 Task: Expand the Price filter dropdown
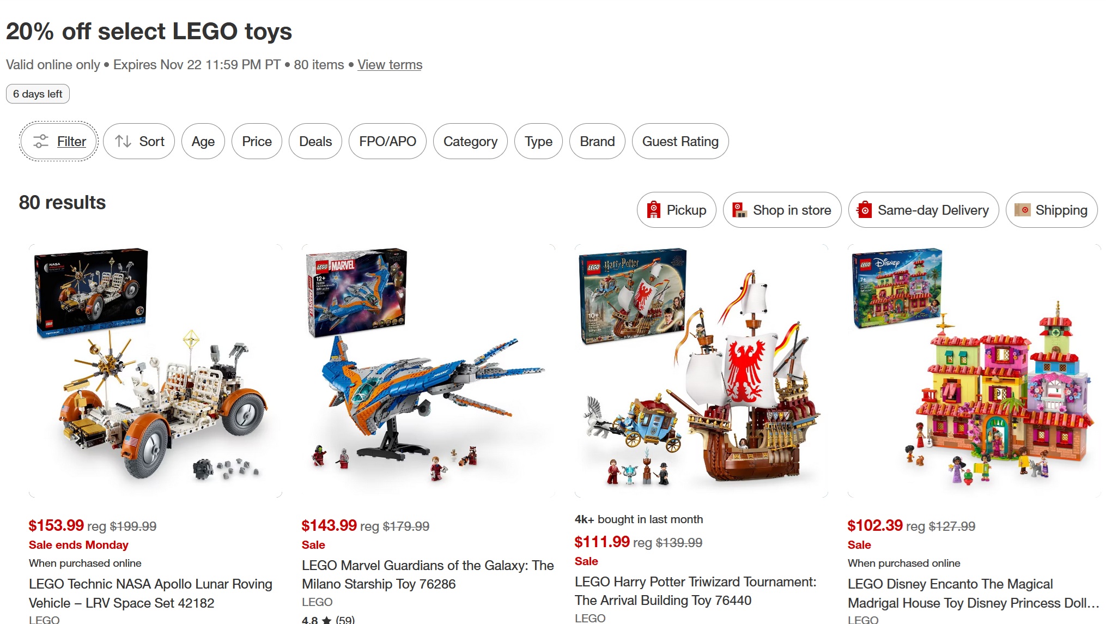point(257,142)
